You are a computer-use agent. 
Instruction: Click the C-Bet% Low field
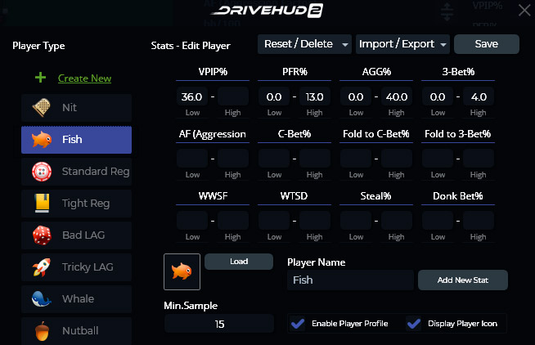click(274, 158)
